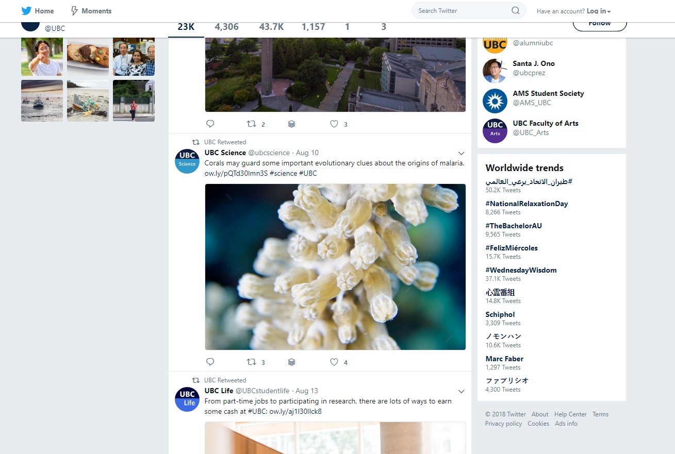Select the 43.7K Followers tab

pyautogui.click(x=271, y=27)
